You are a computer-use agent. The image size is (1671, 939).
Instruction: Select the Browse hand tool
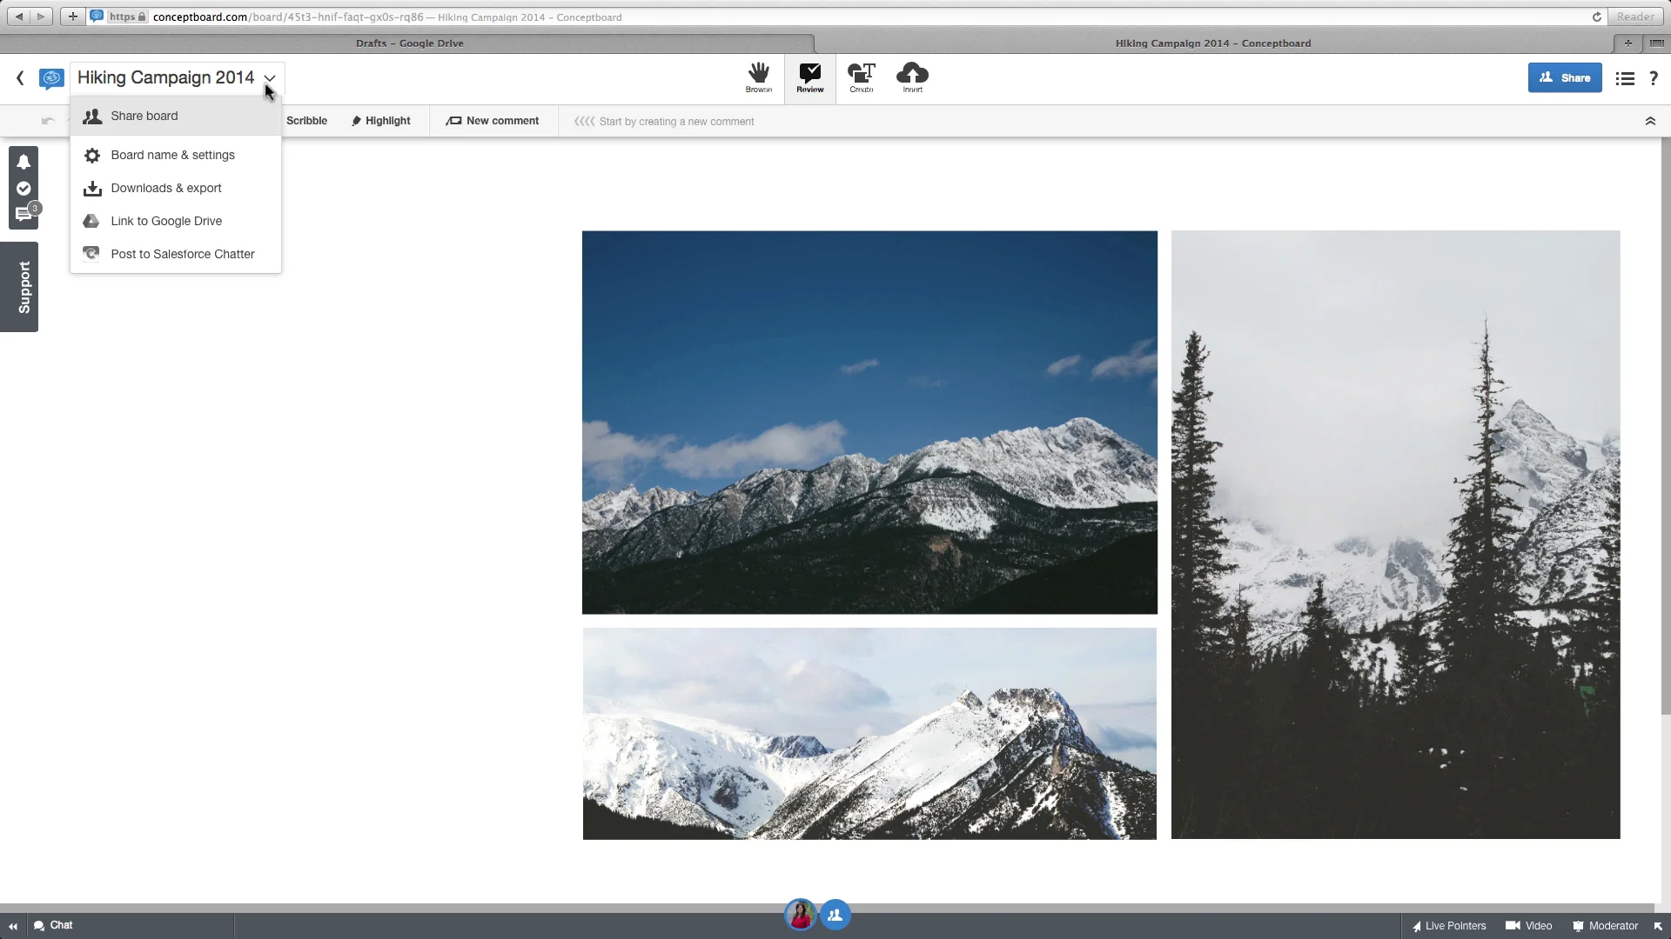(x=758, y=78)
